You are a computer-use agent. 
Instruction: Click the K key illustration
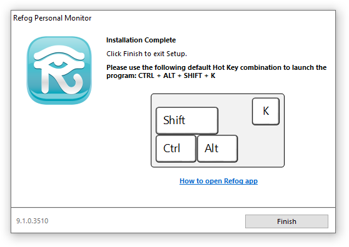click(x=266, y=111)
